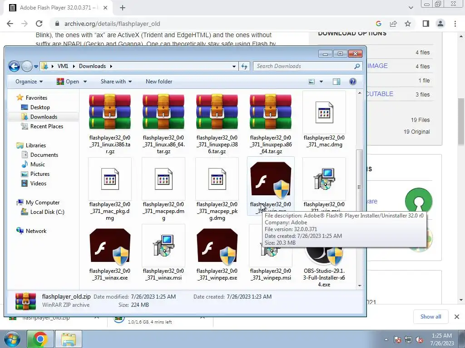The width and height of the screenshot is (465, 348).
Task: Go back in Chrome browser
Action: tap(10, 24)
